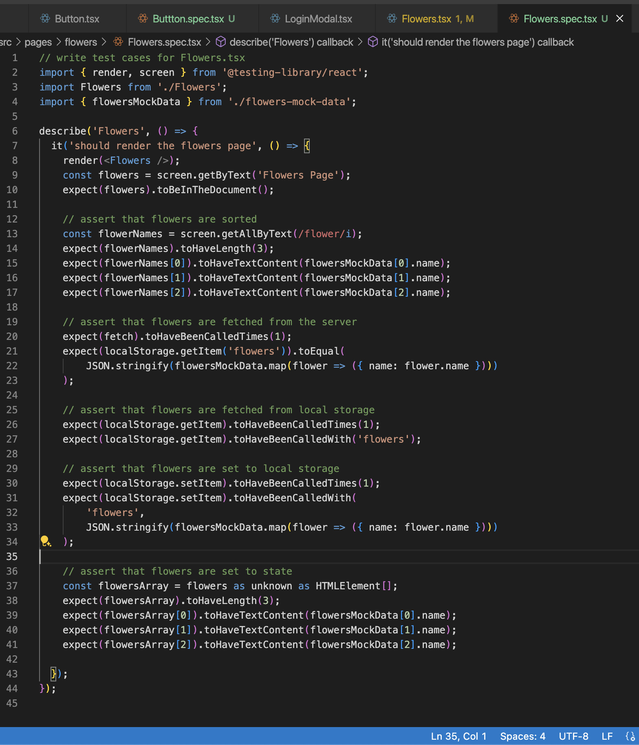Click the '@testing-library/react' import string
Screen dimensions: 639x745
click(292, 72)
